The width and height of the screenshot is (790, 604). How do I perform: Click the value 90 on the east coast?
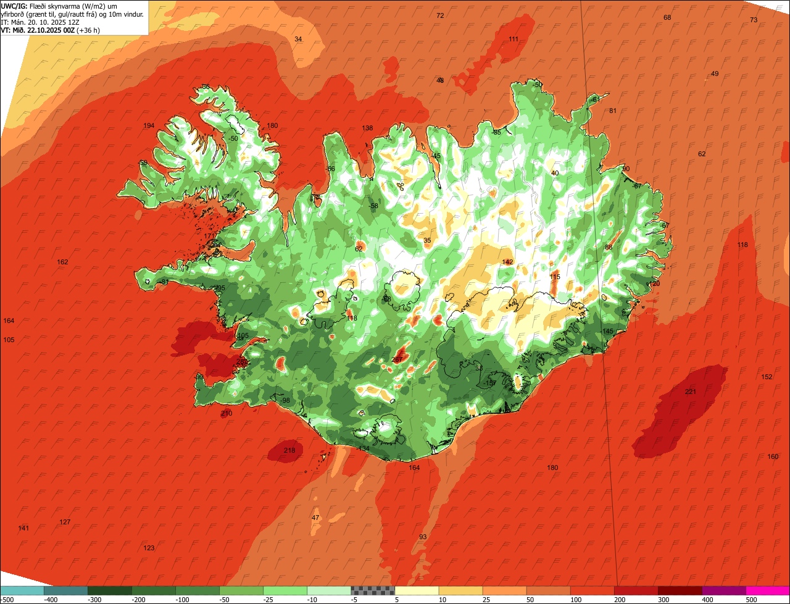tap(626, 169)
